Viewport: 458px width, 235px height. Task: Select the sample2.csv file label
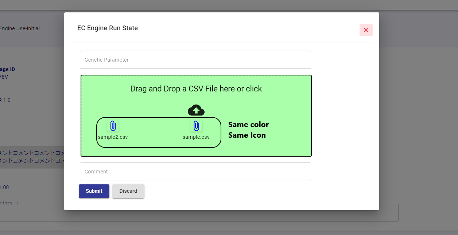tap(113, 137)
